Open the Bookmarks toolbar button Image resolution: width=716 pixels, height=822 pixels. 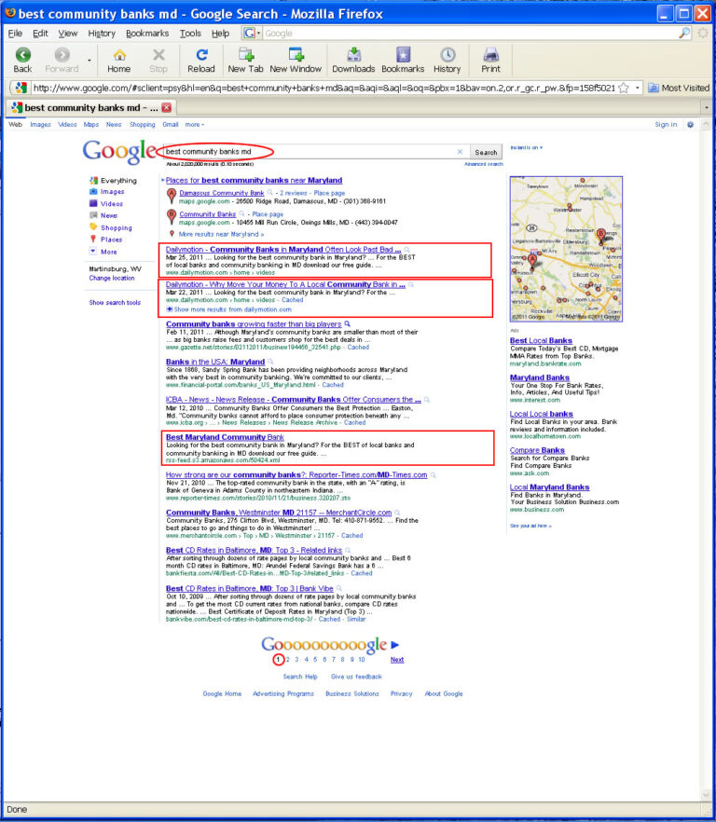pyautogui.click(x=403, y=61)
